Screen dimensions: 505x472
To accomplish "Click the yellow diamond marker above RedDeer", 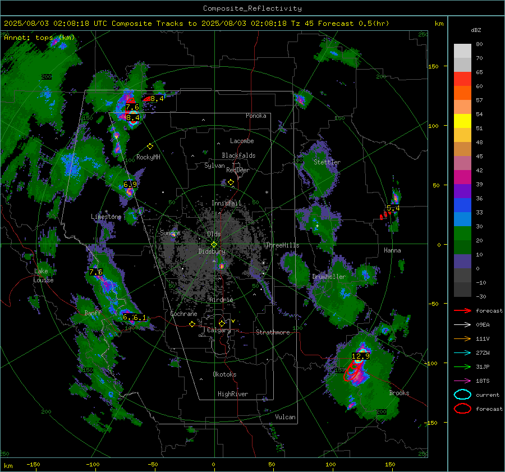I will click(x=231, y=182).
